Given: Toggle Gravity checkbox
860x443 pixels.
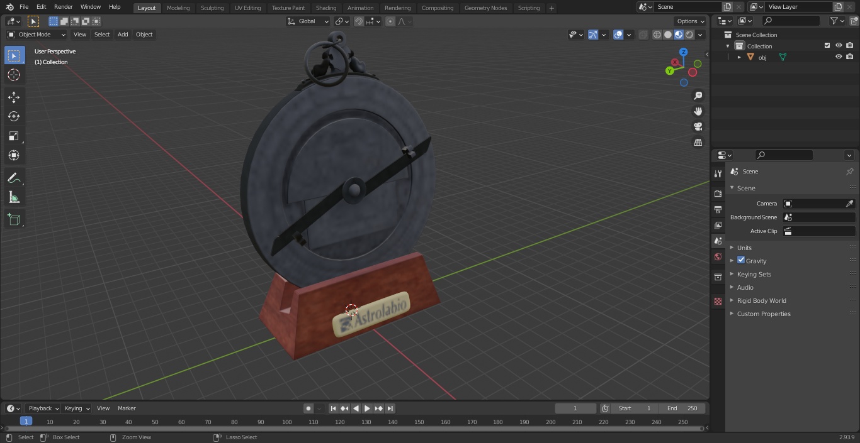Looking at the screenshot, I should click(741, 260).
